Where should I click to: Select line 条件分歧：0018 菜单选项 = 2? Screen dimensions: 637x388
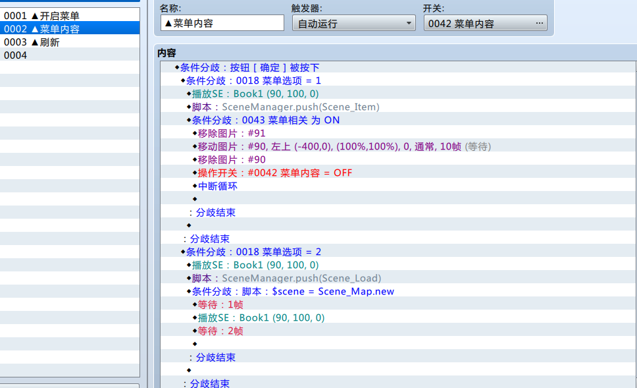click(398, 252)
